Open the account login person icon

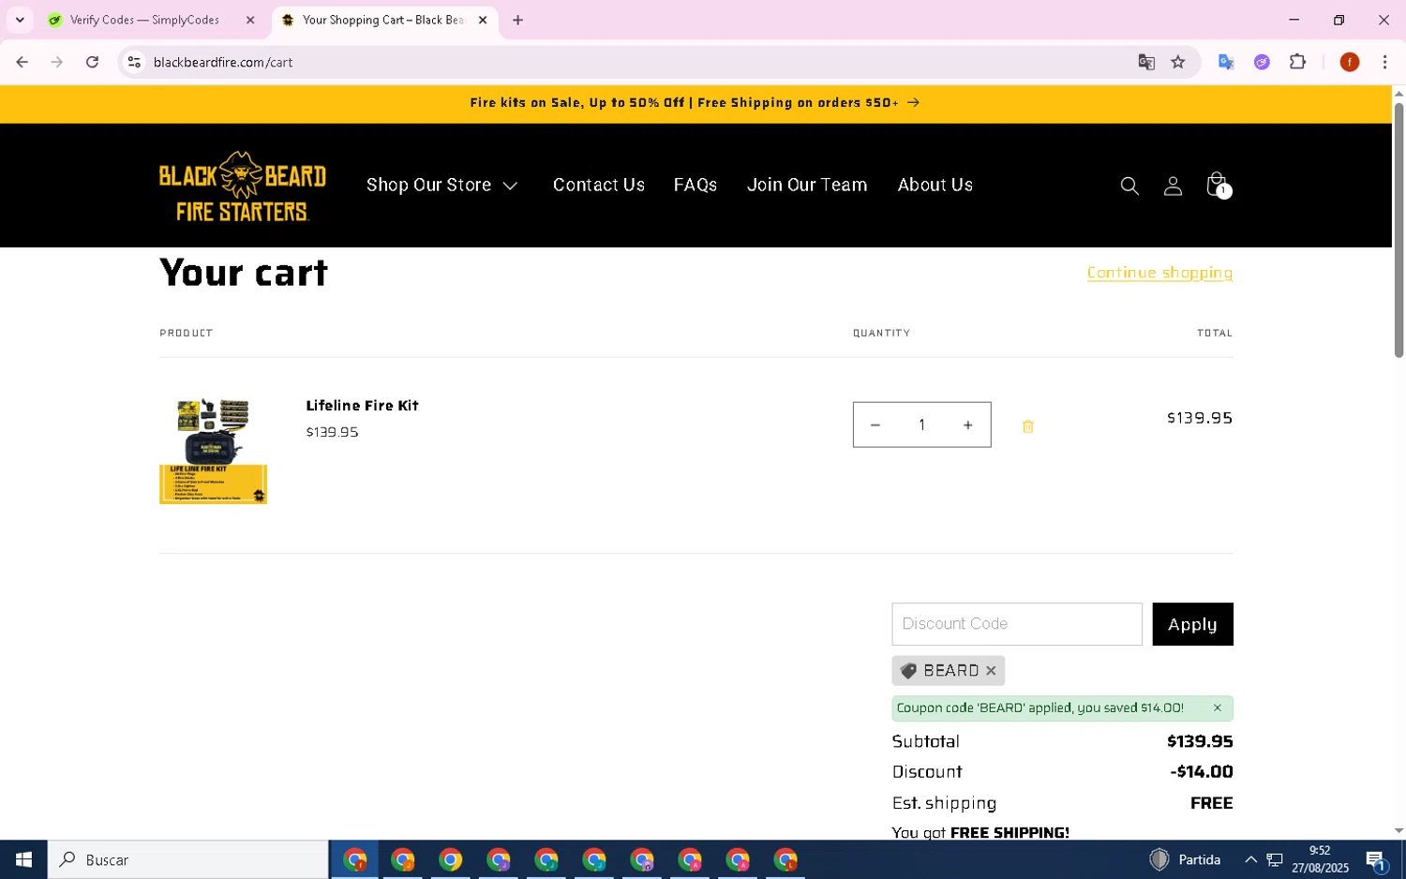(1173, 186)
